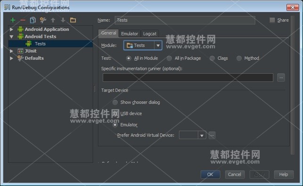The width and height of the screenshot is (303, 186).
Task: Click the Specific instrumentation runner text field
Action: coord(188,78)
